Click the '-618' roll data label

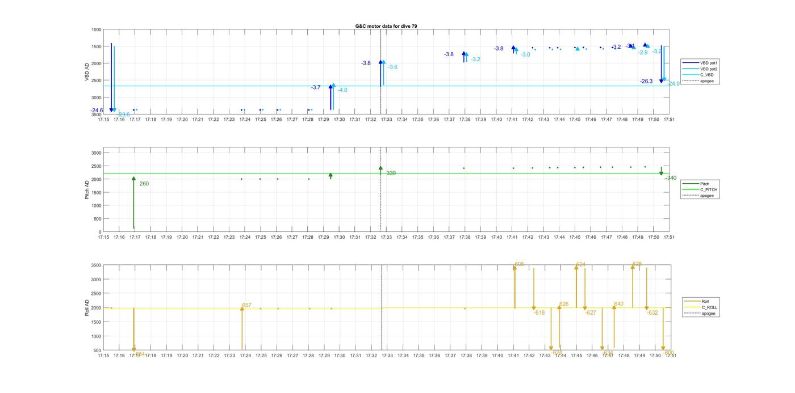click(539, 312)
